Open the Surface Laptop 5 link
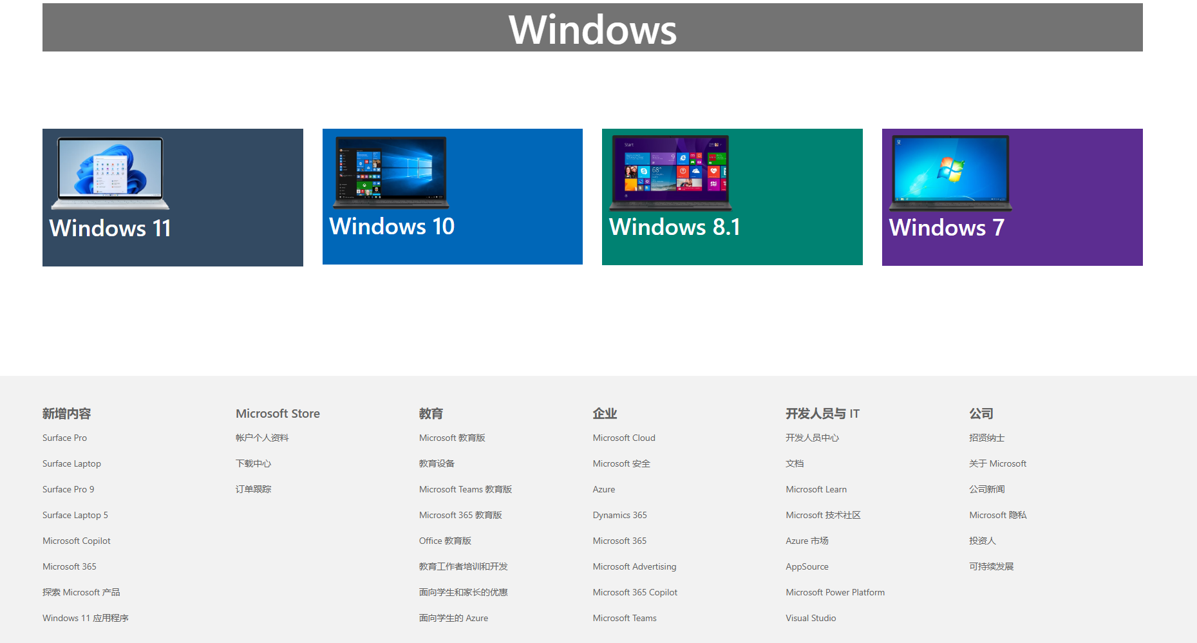 coord(75,515)
